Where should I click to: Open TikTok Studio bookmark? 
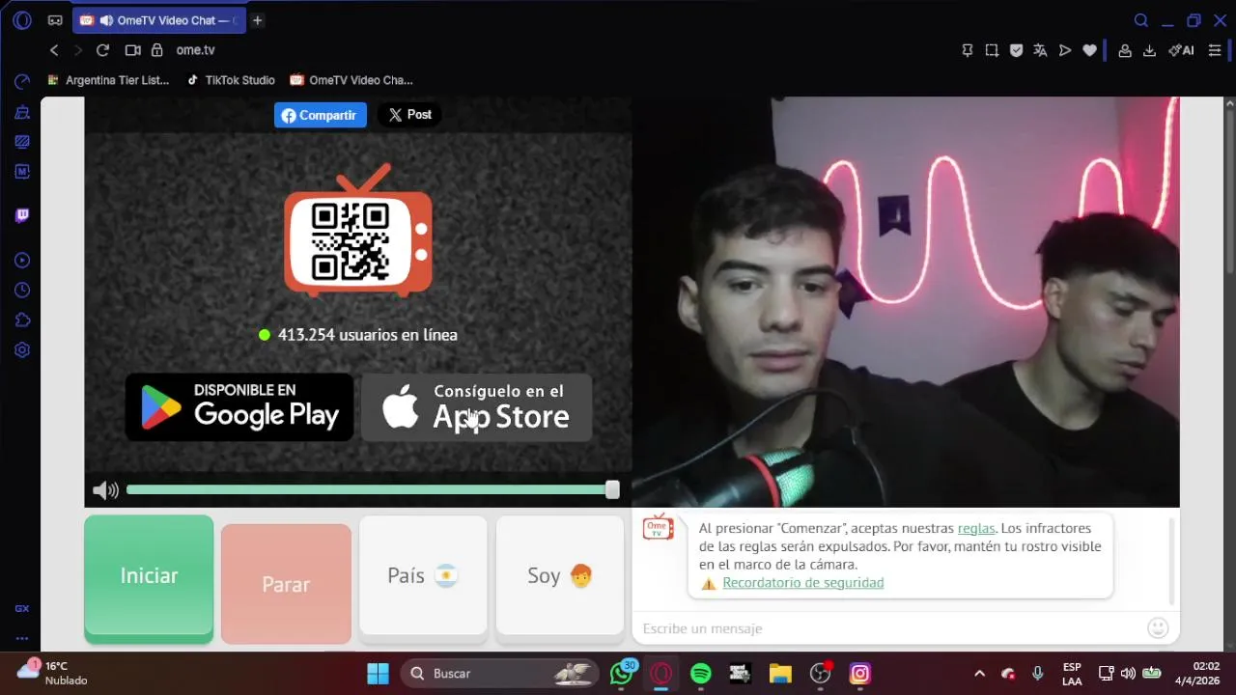(231, 80)
